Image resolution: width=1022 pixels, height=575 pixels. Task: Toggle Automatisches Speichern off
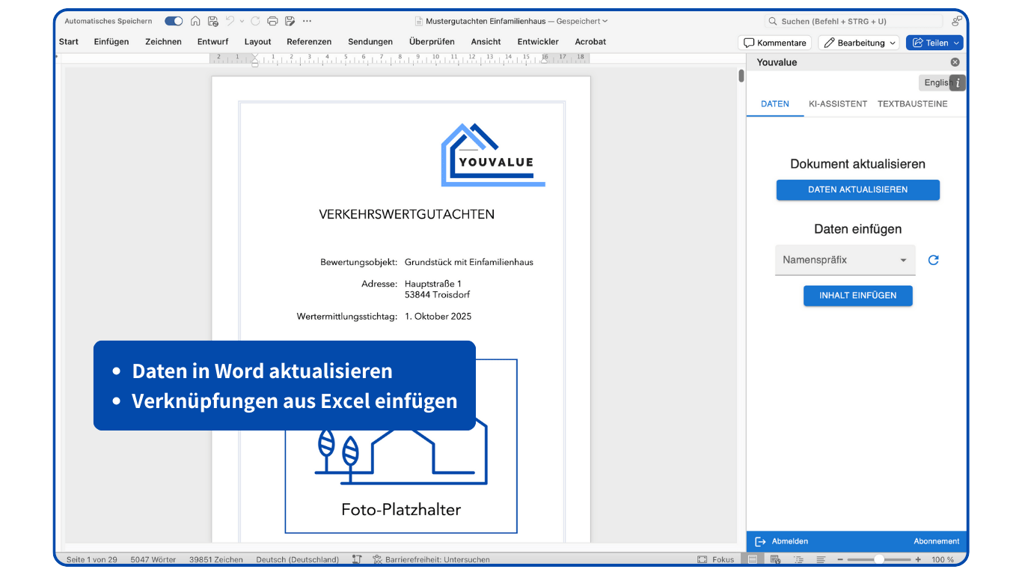[x=174, y=21]
